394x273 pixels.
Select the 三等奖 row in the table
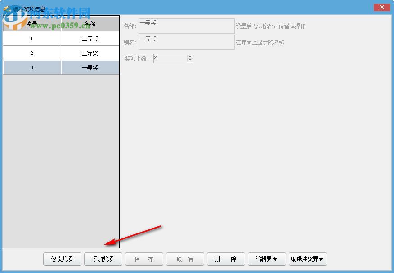coord(90,53)
